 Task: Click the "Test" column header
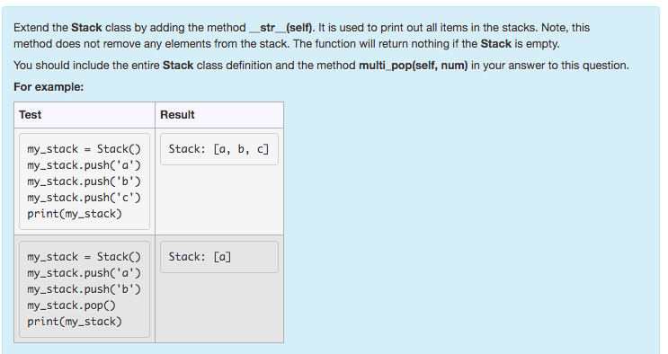click(30, 115)
